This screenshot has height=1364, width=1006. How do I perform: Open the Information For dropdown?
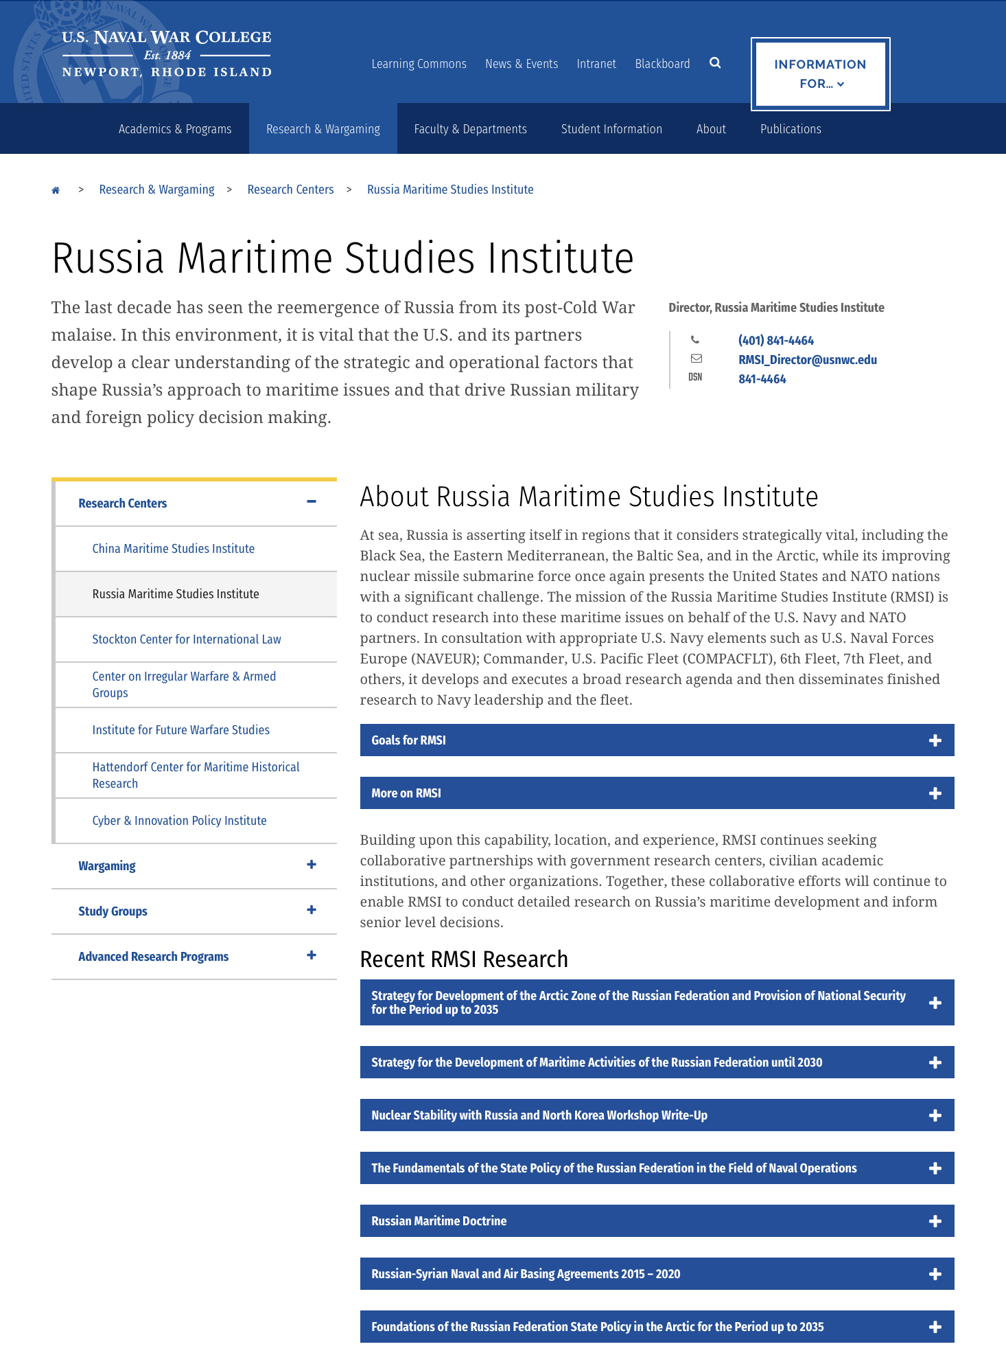point(821,74)
